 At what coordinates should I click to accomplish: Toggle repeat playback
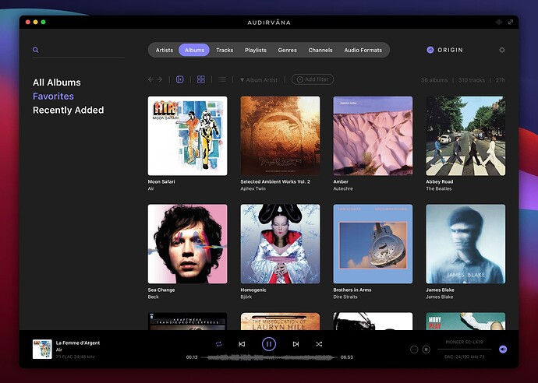(x=218, y=344)
